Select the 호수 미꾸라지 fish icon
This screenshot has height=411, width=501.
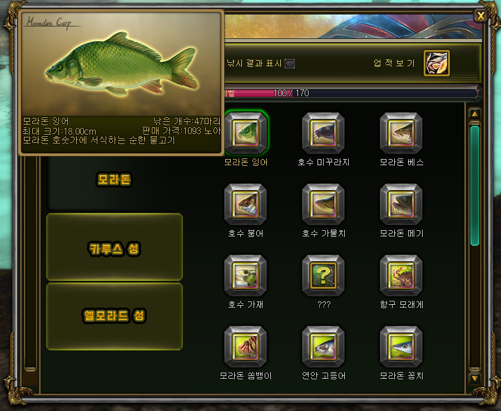(323, 133)
